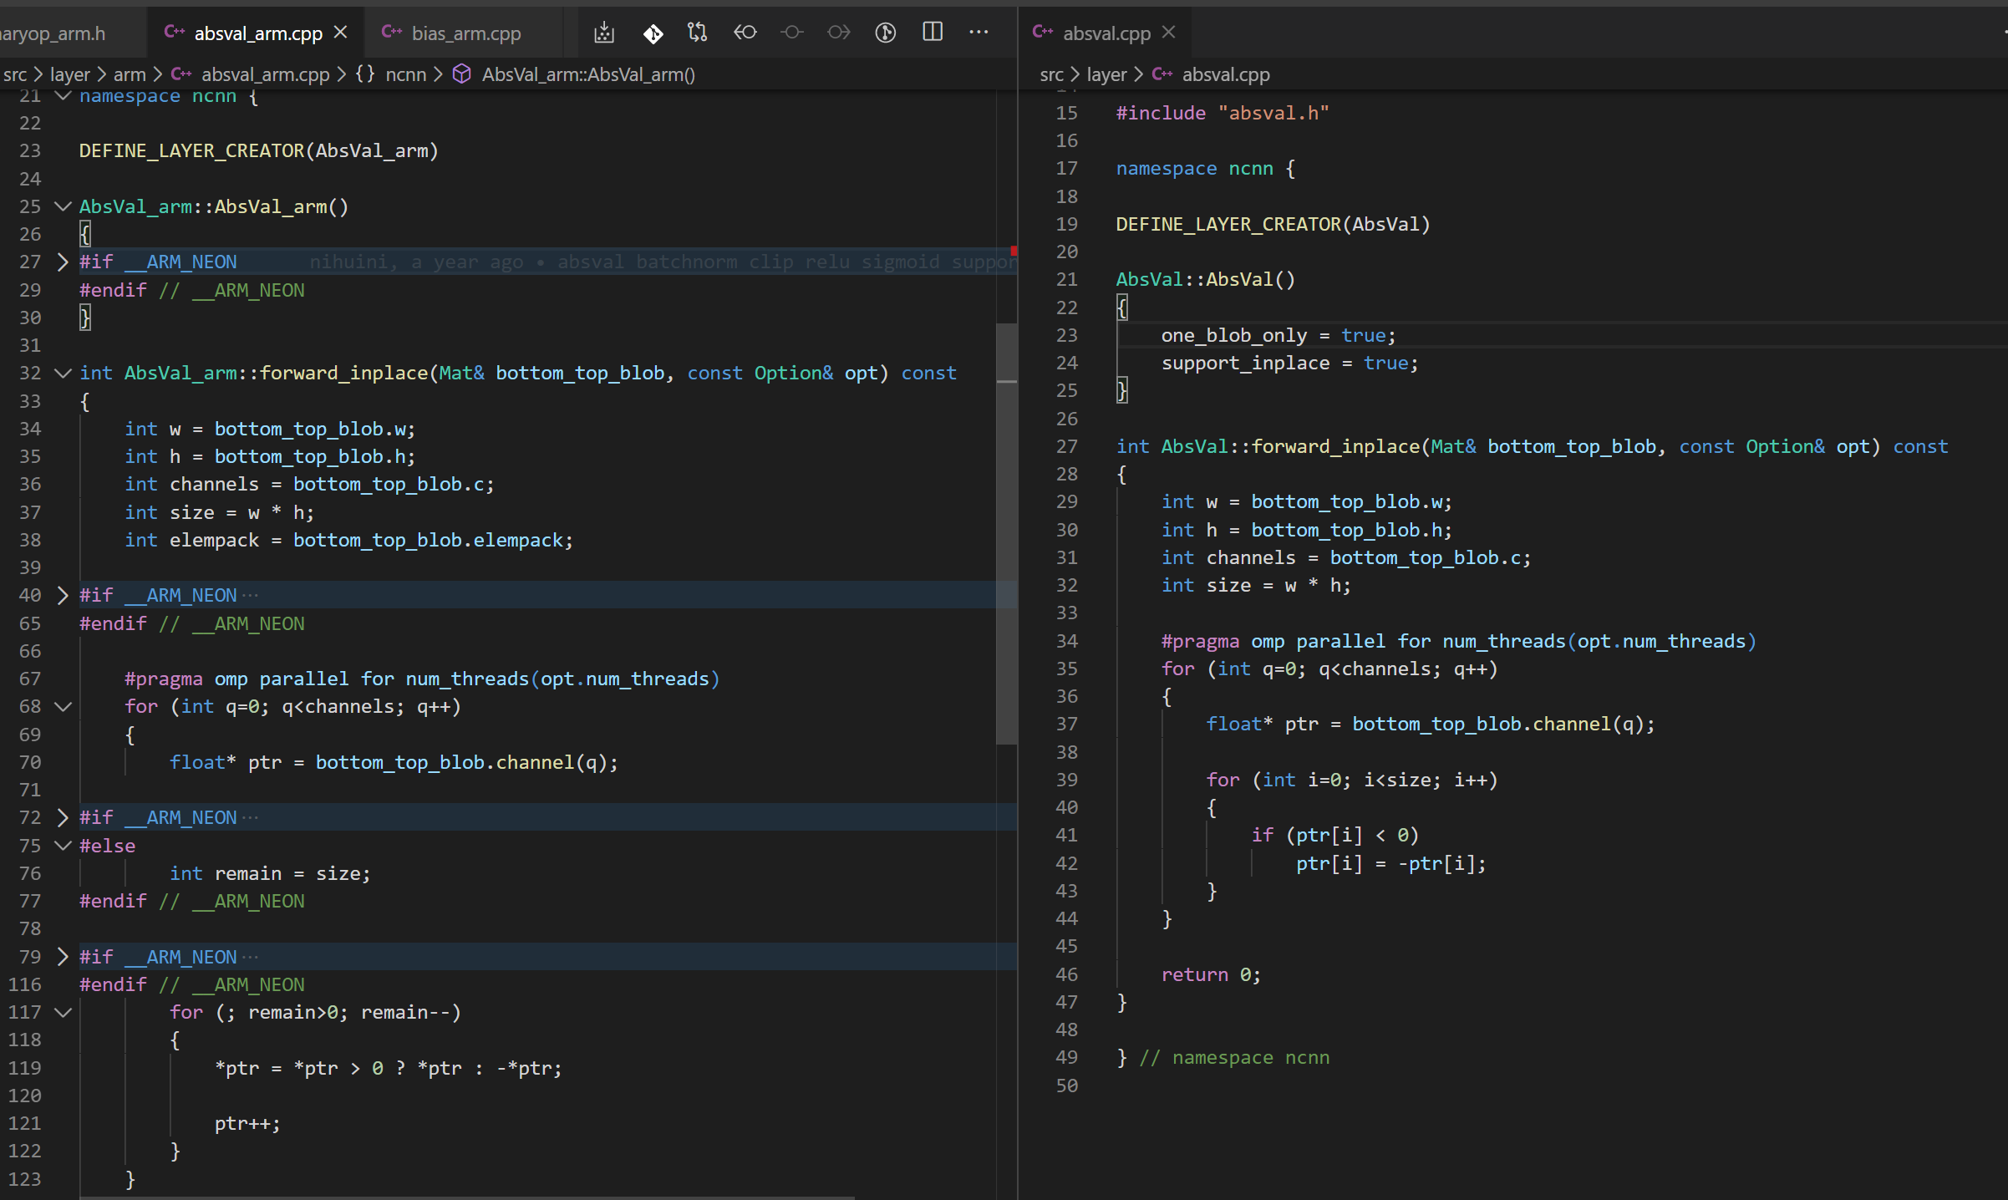Open previous revision with left-arrow commit icon
2008x1200 pixels.
(x=745, y=33)
